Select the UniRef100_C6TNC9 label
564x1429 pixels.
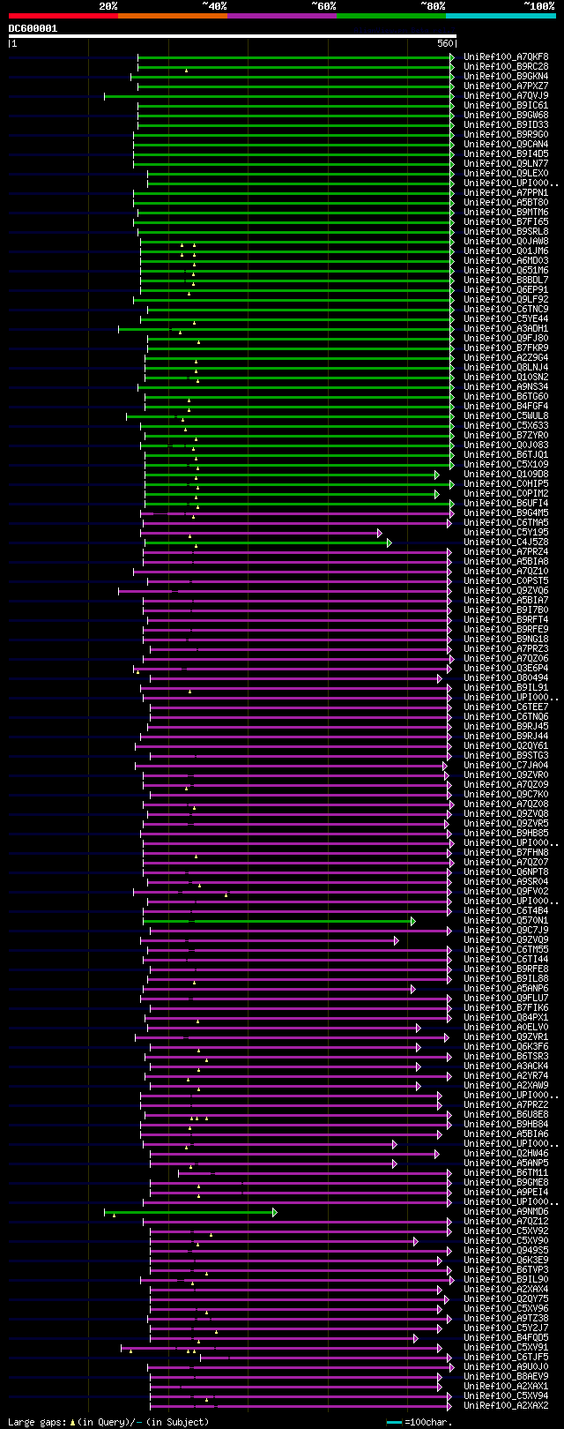coord(506,309)
